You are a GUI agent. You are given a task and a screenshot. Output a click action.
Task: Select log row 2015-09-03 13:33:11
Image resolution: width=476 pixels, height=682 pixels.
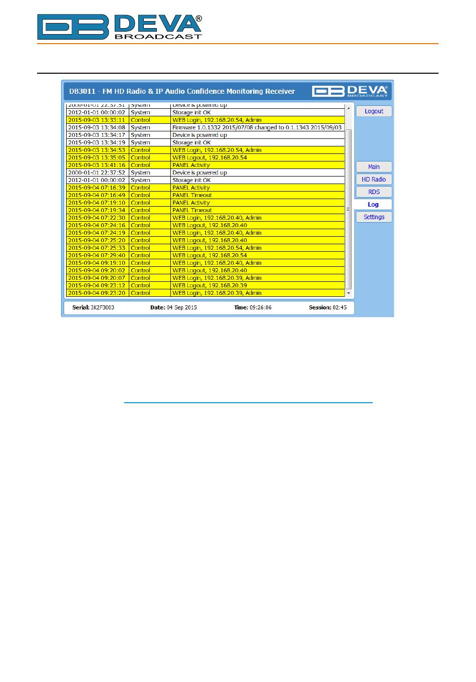coord(205,120)
